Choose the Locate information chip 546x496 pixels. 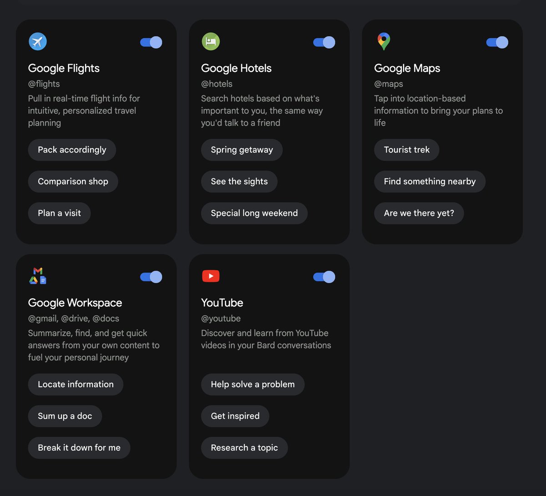(76, 385)
